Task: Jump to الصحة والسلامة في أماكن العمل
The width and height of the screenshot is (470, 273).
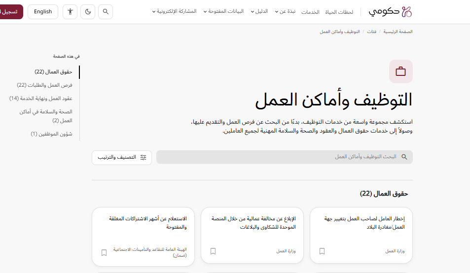Action: 46,116
